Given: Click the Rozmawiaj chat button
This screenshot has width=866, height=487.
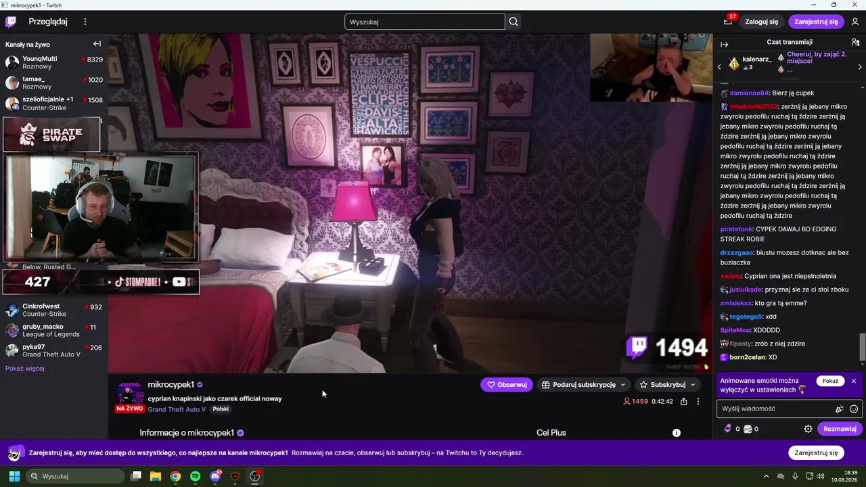Looking at the screenshot, I should tap(840, 429).
